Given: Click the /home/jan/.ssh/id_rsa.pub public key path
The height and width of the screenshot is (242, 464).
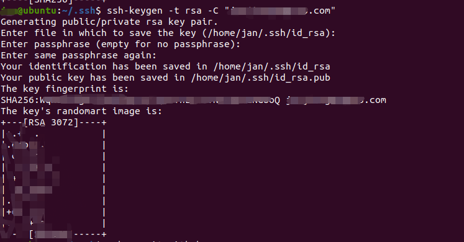Looking at the screenshot, I should click(261, 78).
